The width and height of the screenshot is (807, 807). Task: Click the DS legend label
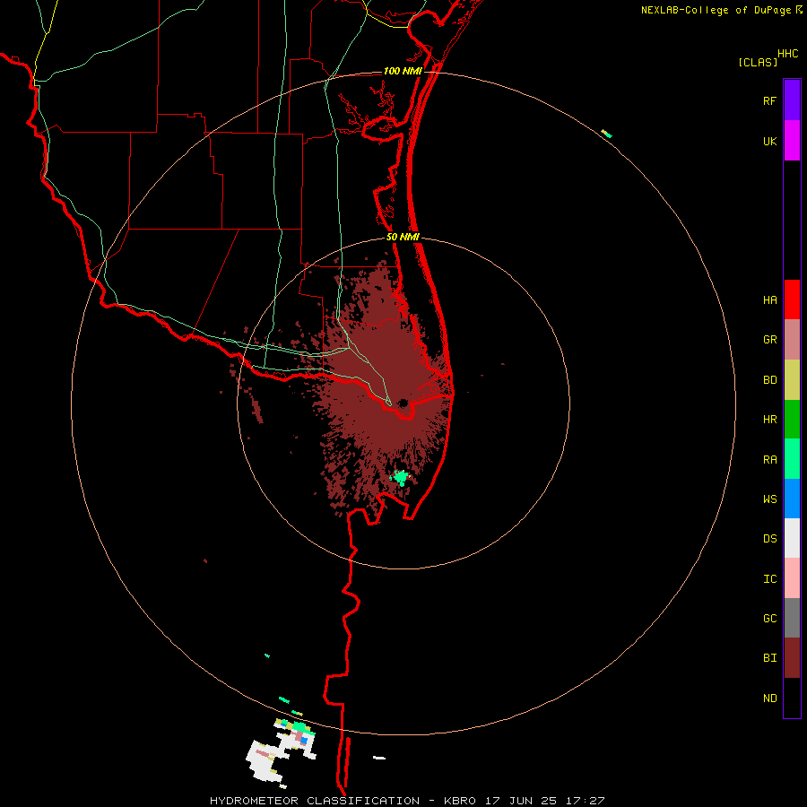coord(769,539)
